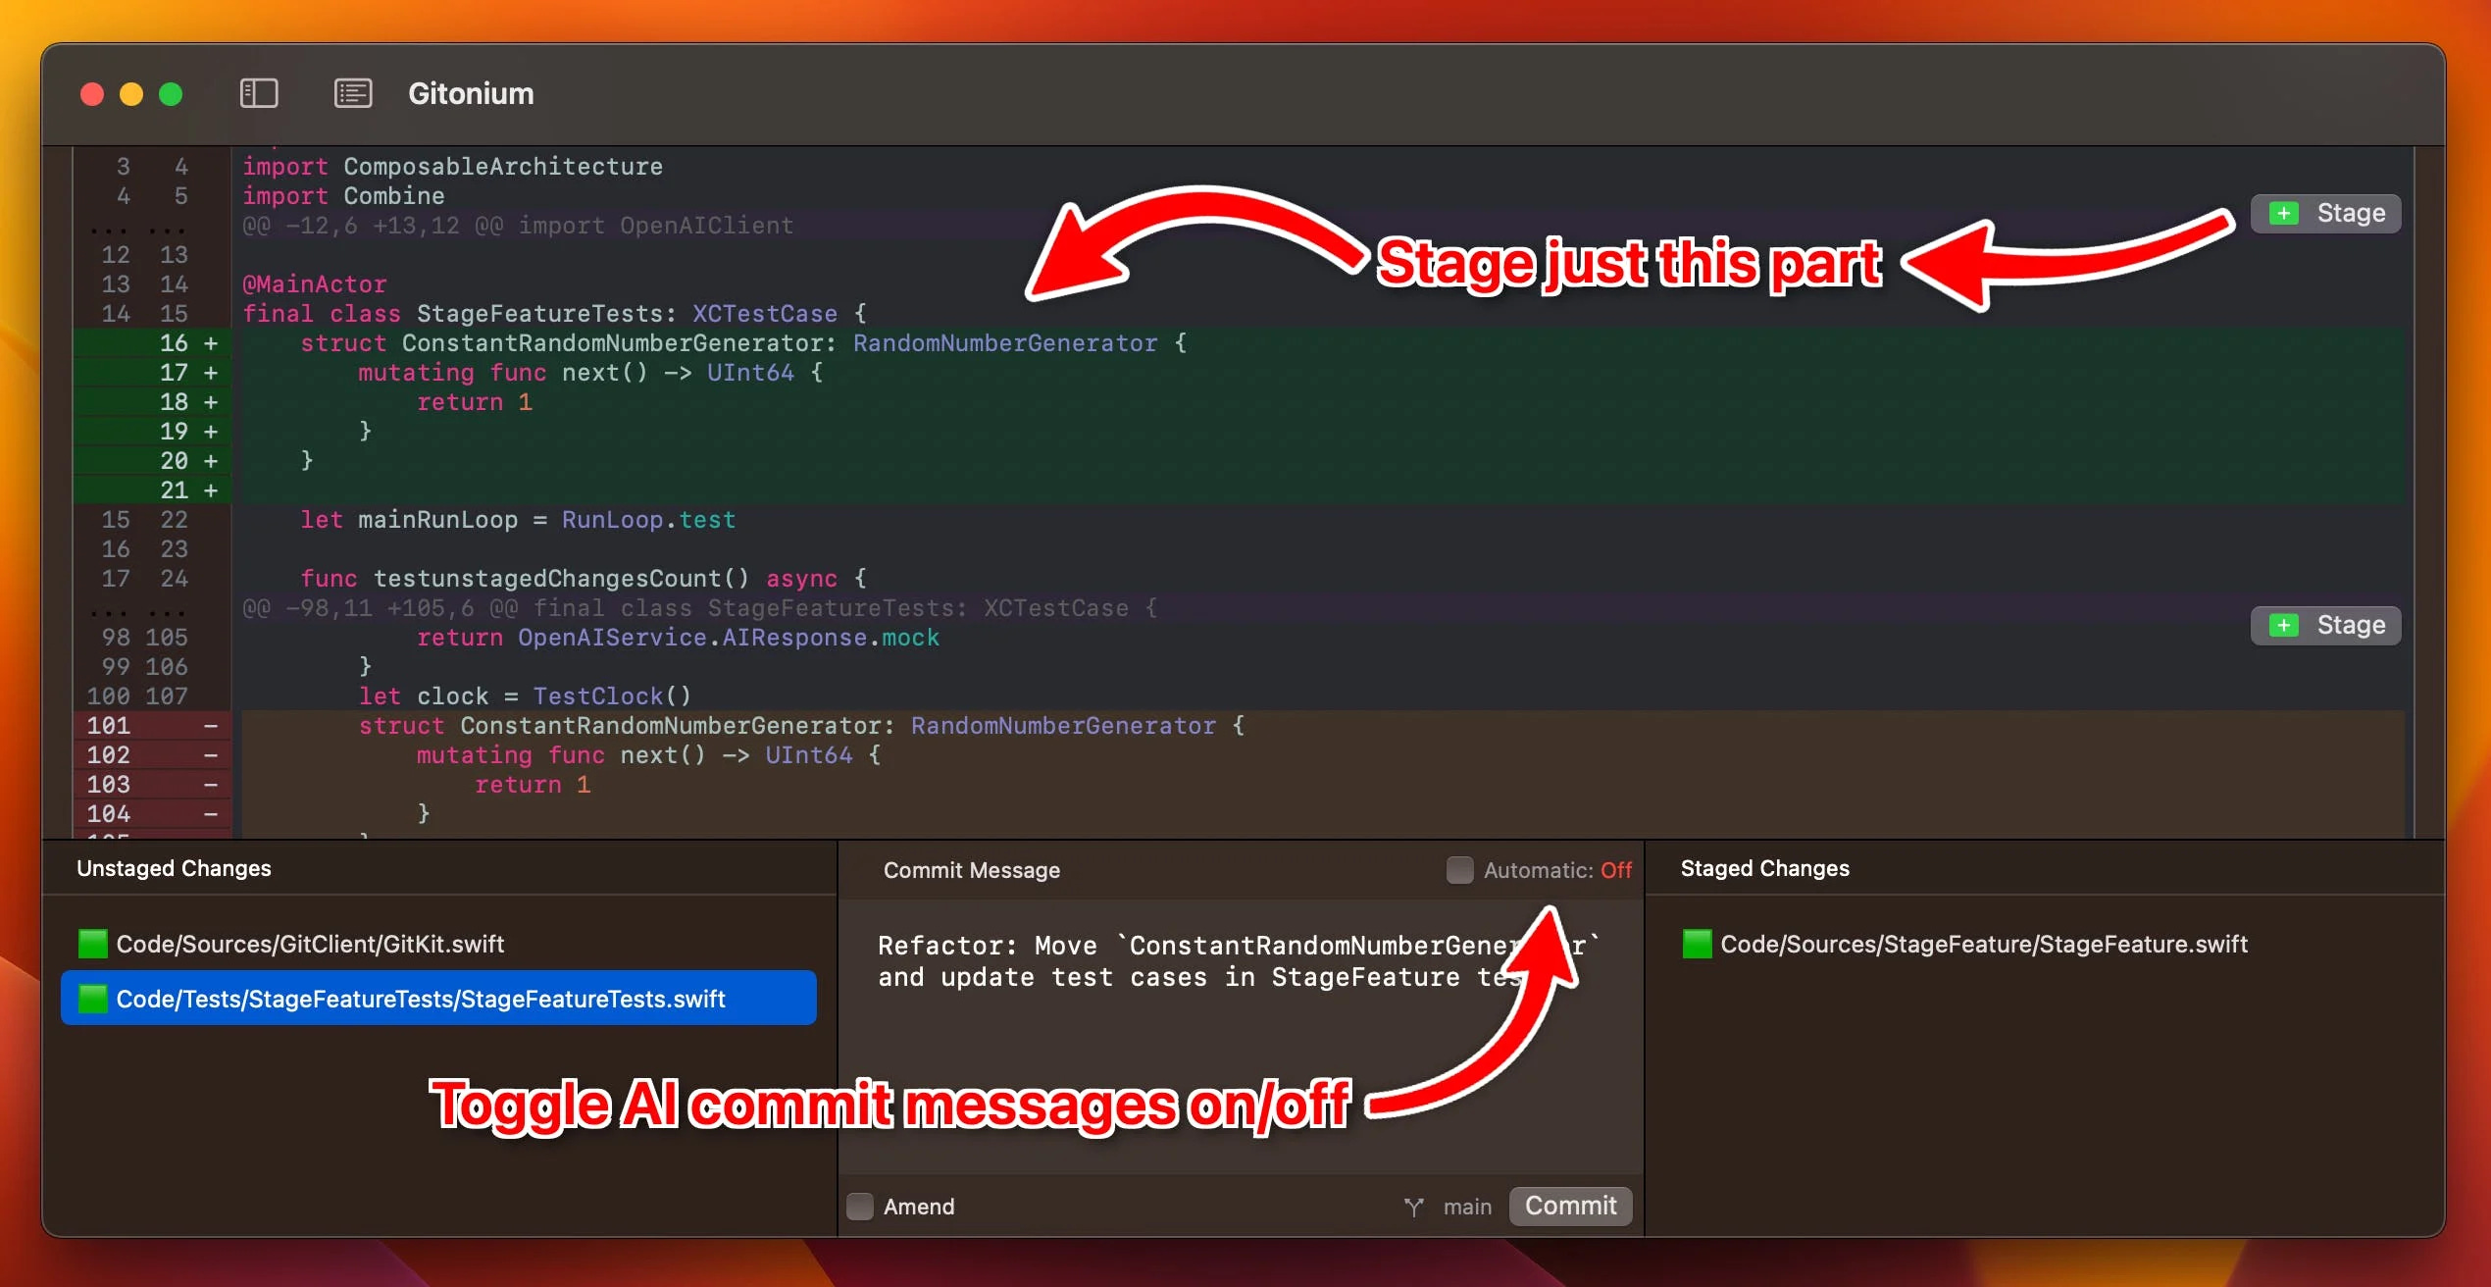Click the green plus icon on the first Stage button
The width and height of the screenshot is (2491, 1287).
(x=2284, y=214)
